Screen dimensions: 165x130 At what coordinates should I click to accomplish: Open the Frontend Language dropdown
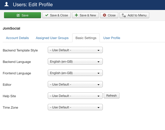75,73
